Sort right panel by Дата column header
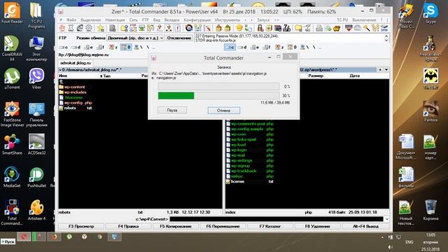The height and width of the screenshot is (252, 448). click(x=355, y=76)
